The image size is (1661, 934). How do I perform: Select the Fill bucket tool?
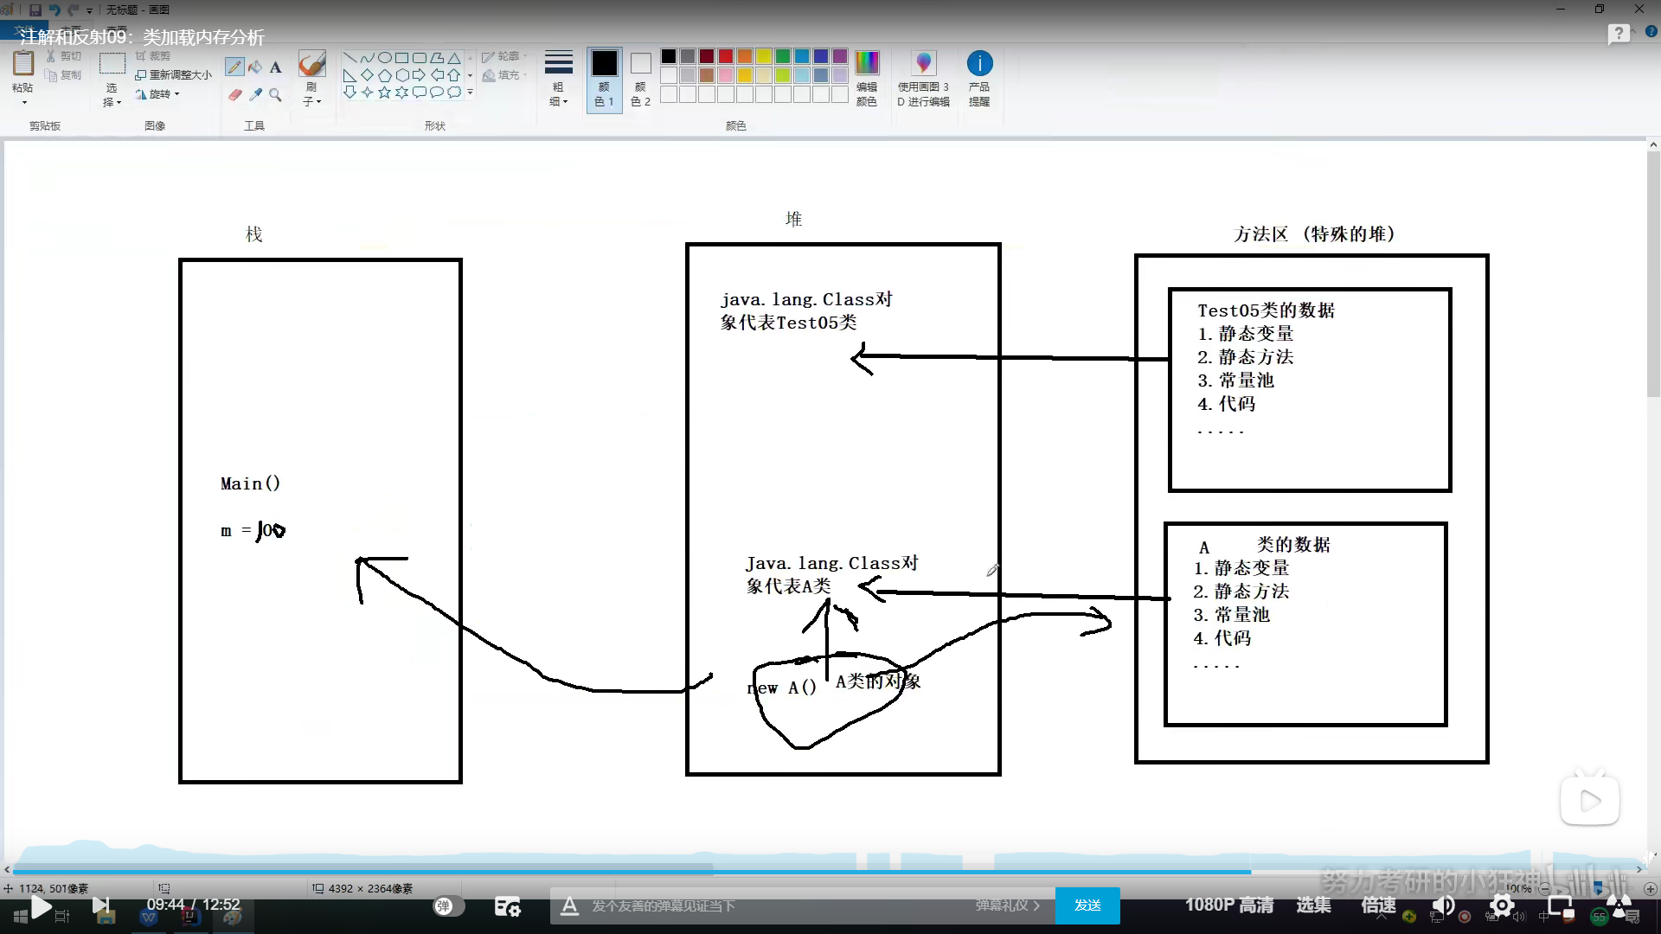click(255, 67)
